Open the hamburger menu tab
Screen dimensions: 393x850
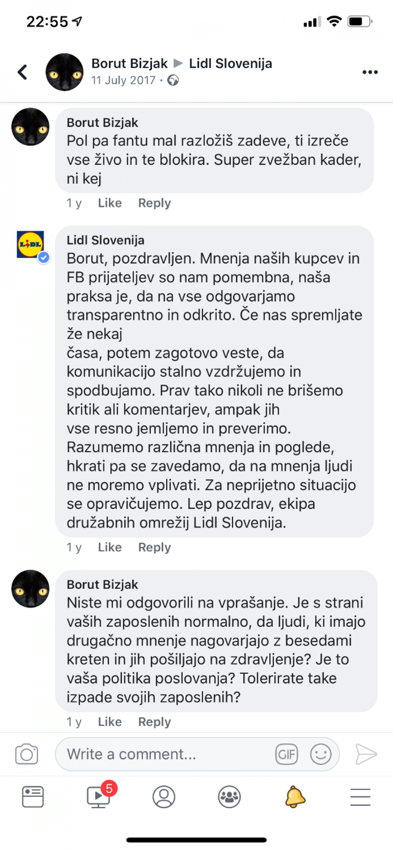pyautogui.click(x=360, y=797)
